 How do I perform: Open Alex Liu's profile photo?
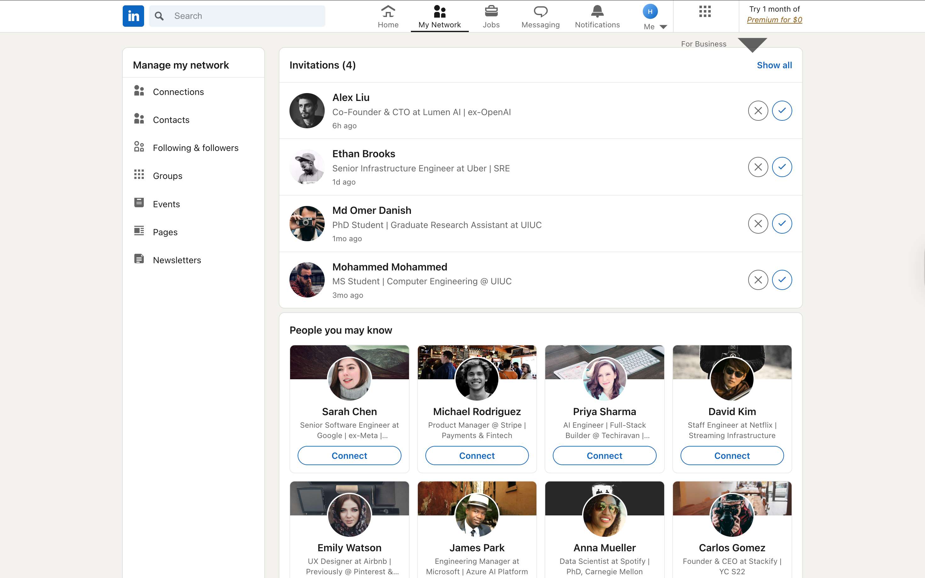click(x=307, y=111)
